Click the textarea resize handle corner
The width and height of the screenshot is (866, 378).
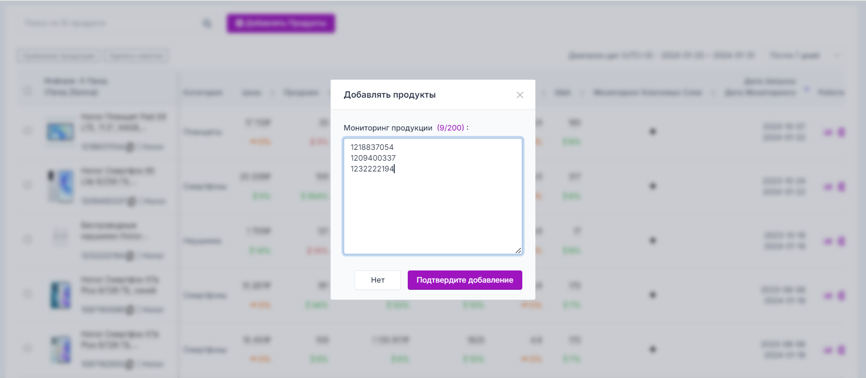pos(518,251)
